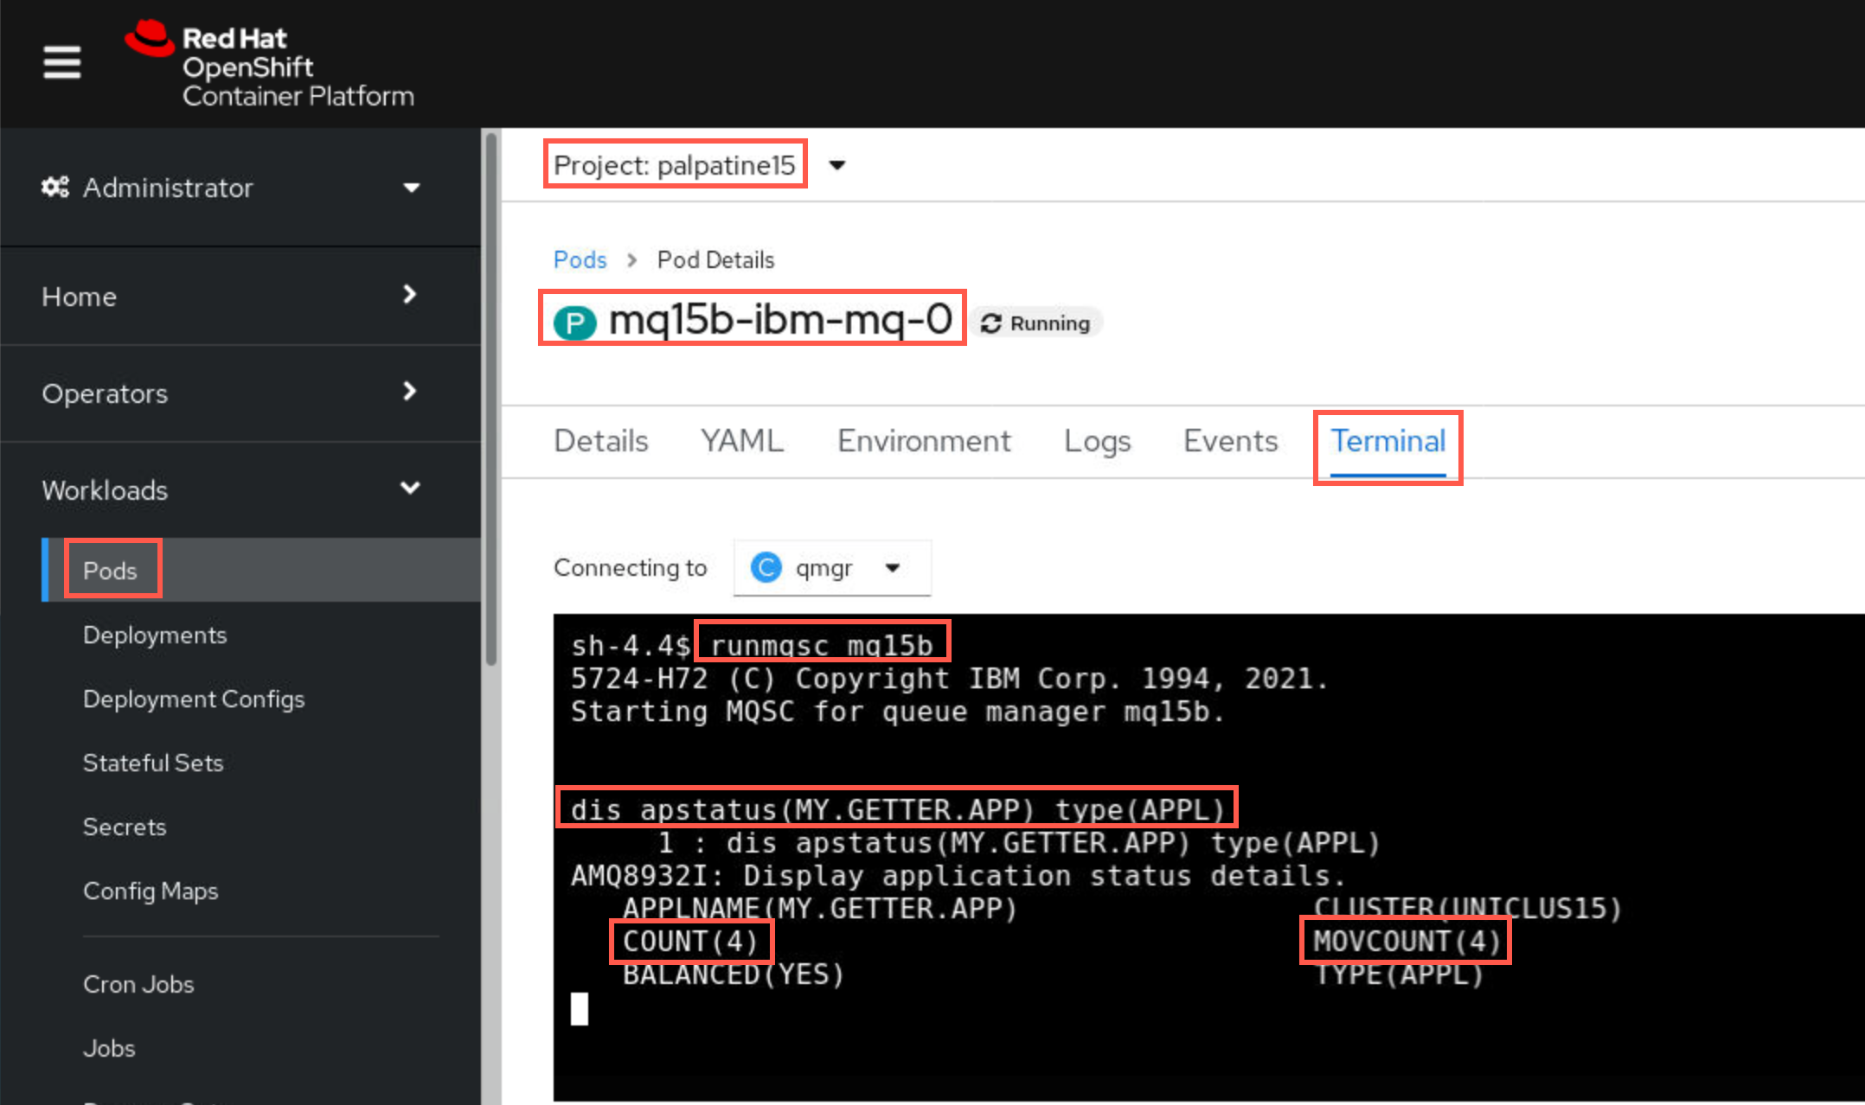Open Config Maps in the sidebar
Image resolution: width=1865 pixels, height=1105 pixels.
[x=151, y=891]
